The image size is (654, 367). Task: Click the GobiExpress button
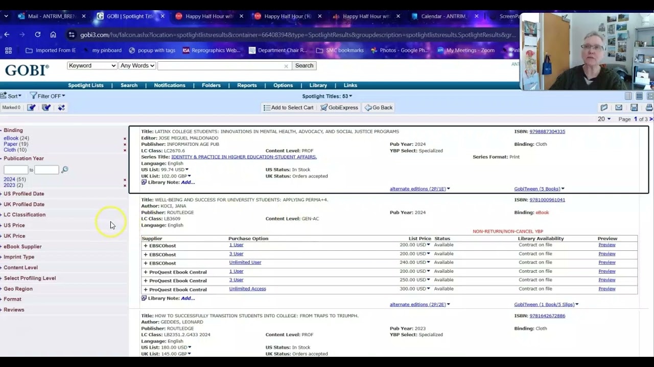coord(339,108)
